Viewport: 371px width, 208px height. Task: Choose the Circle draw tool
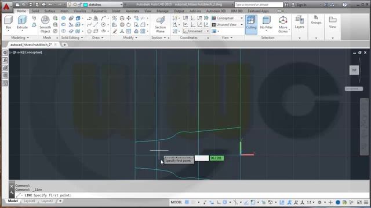pyautogui.click(x=103, y=24)
